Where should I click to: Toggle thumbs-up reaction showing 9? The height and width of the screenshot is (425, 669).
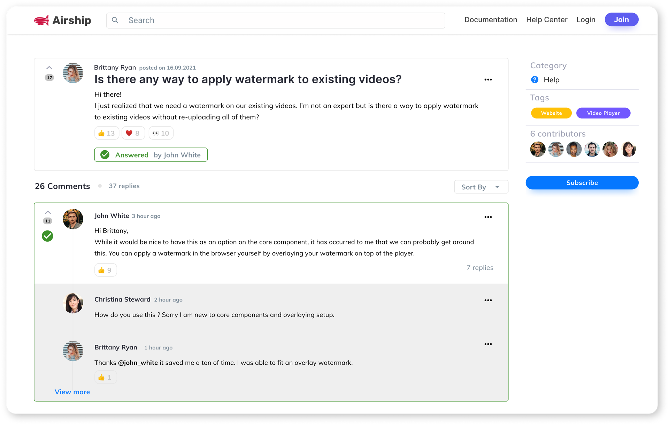click(x=106, y=270)
